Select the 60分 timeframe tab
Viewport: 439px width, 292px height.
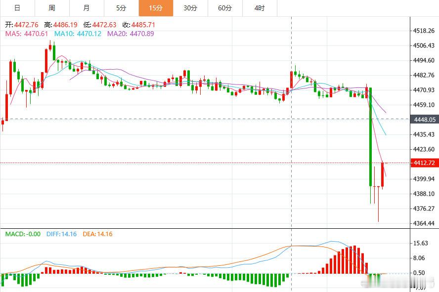click(x=225, y=8)
